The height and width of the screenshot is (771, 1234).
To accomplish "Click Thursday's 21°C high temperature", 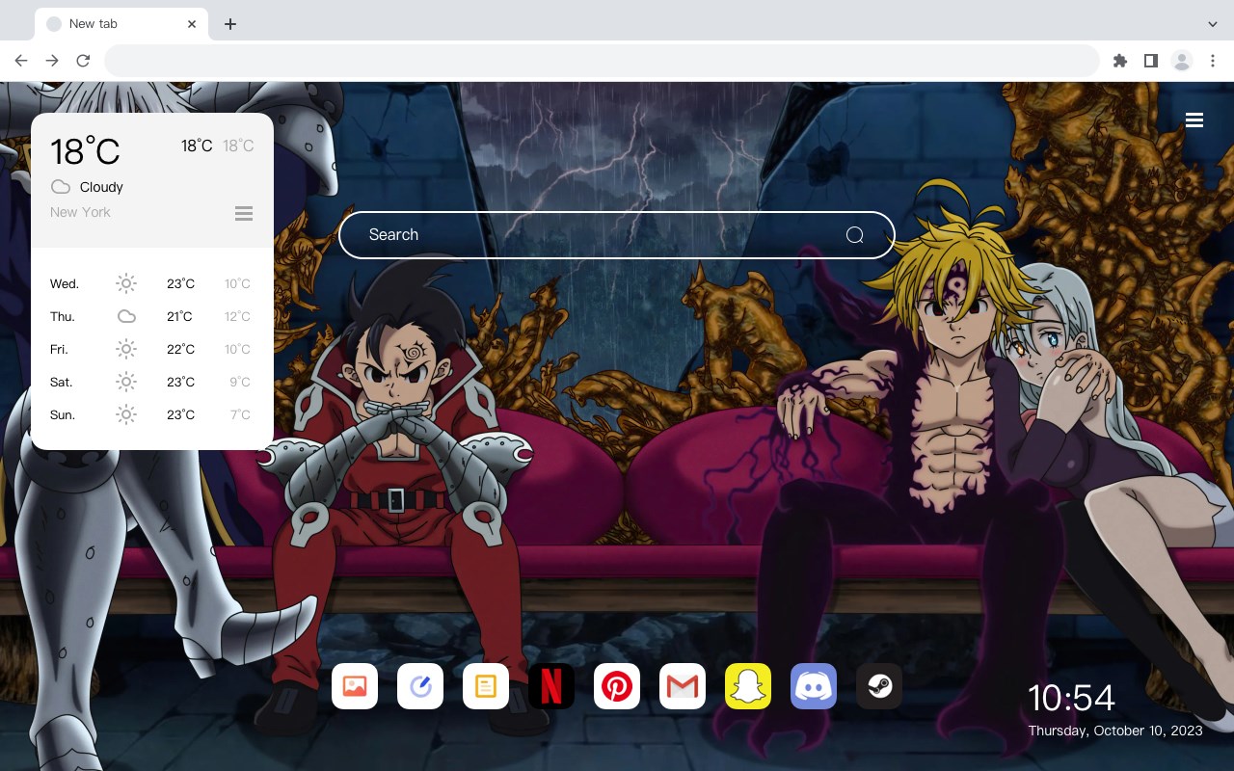I will (x=179, y=316).
